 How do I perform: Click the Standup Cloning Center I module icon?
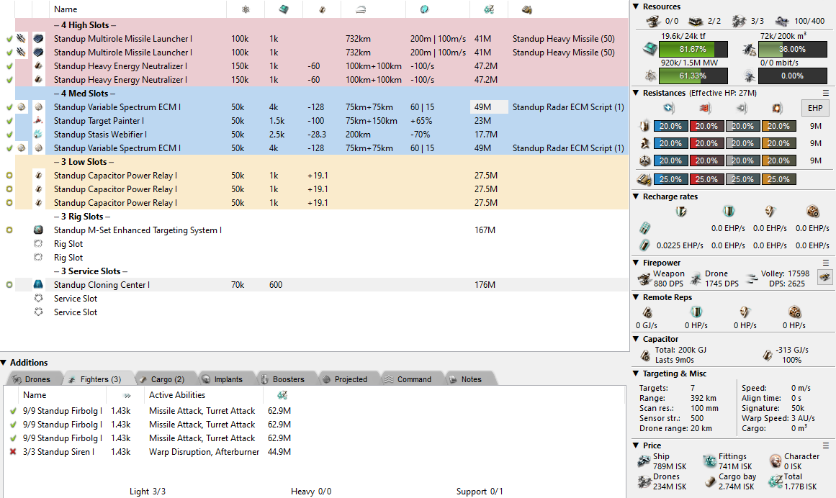click(x=38, y=285)
